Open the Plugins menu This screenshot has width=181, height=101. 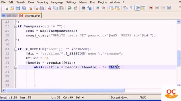point(102,2)
